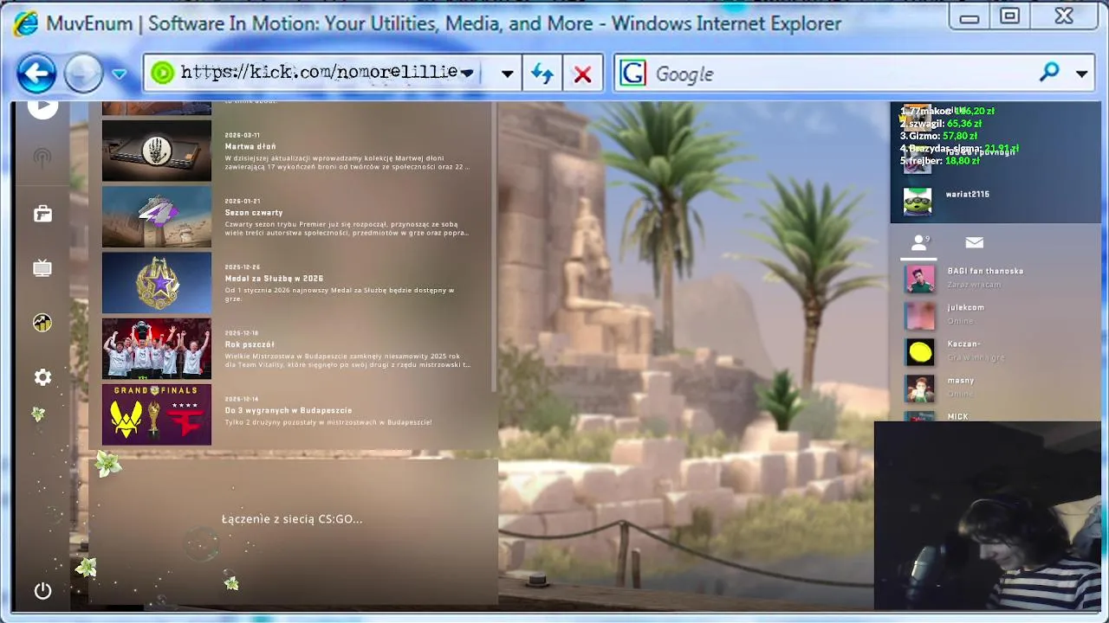
Task: Open the search options dropdown arrow
Action: click(x=1081, y=74)
